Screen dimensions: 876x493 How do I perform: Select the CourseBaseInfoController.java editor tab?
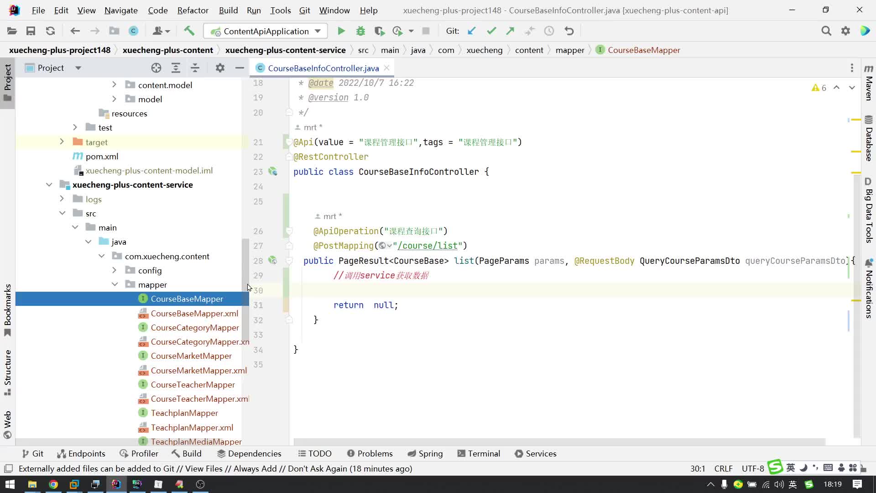coord(323,68)
